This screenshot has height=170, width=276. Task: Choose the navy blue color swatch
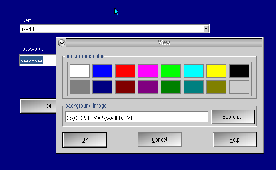pyautogui.click(x=102, y=87)
